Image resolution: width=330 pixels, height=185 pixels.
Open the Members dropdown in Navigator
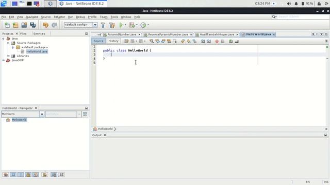(42, 114)
